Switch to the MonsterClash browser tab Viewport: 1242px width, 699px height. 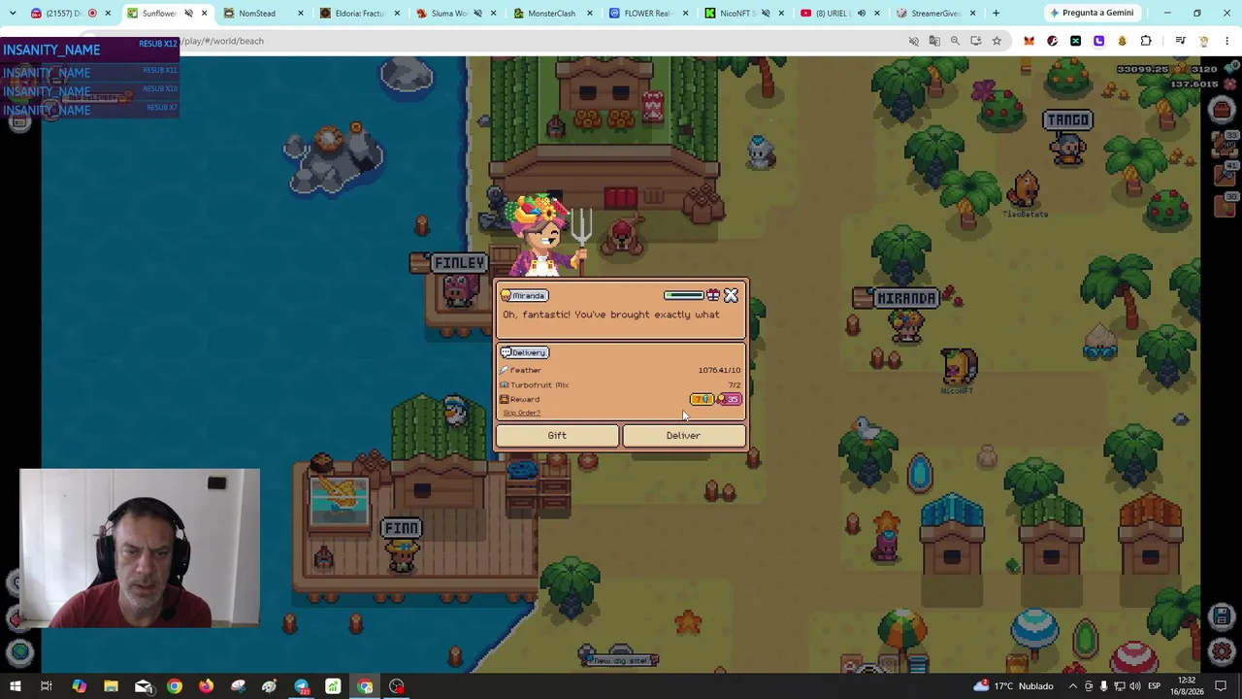pyautogui.click(x=553, y=14)
